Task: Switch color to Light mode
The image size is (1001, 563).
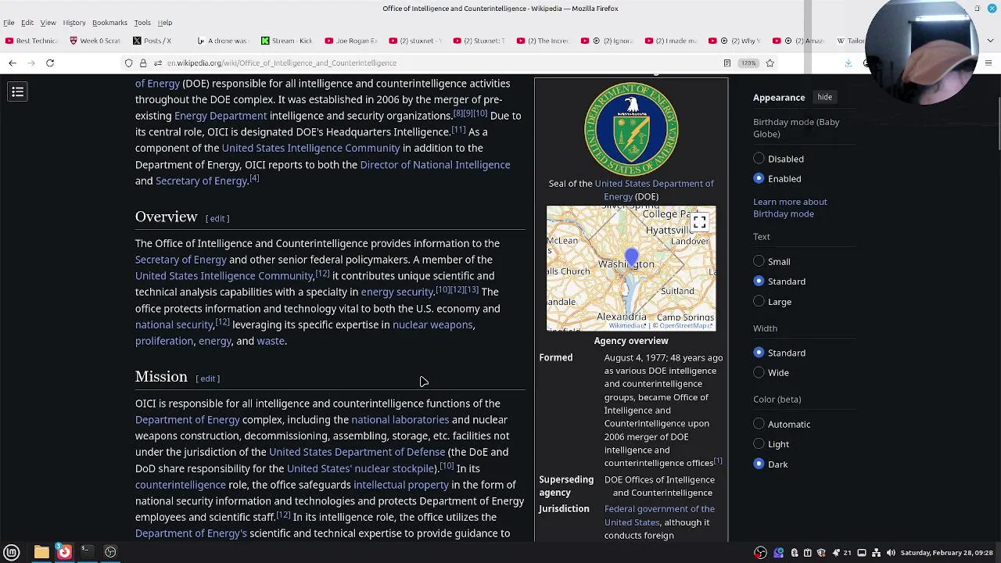Action: click(759, 444)
